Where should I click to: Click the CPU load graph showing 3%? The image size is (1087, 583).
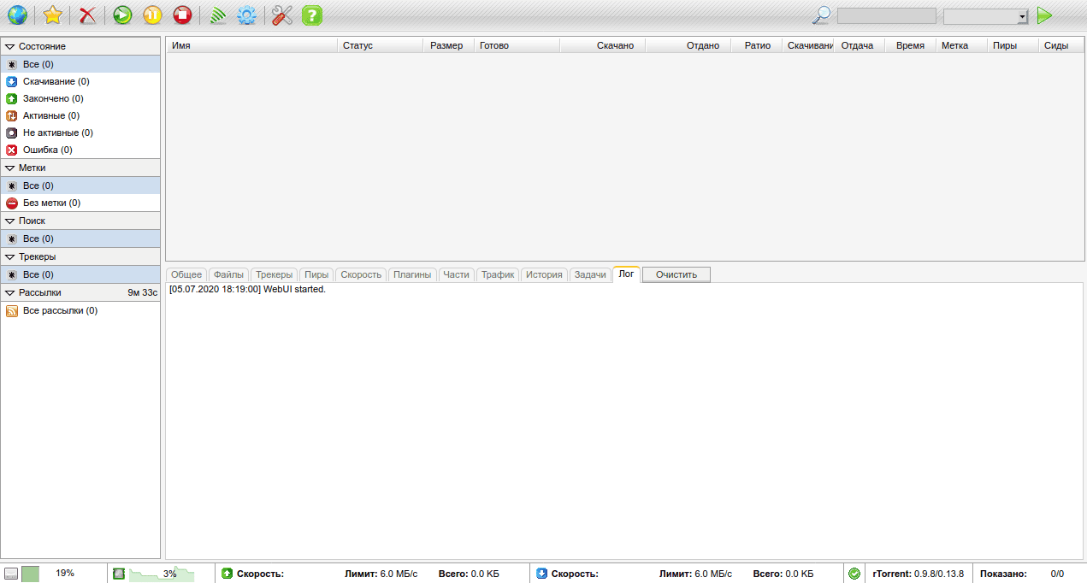click(x=161, y=574)
